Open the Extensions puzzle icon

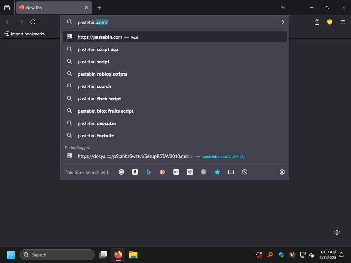(317, 22)
